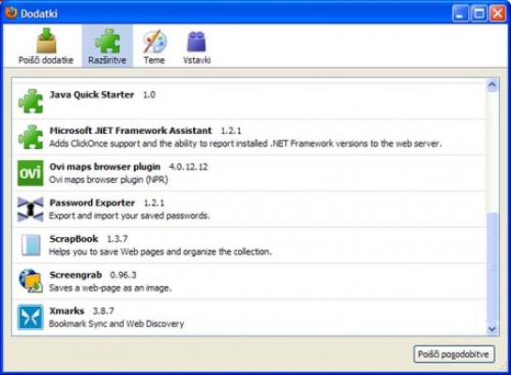The image size is (511, 375).
Task: Select the ScrapBook extension row
Action: (x=249, y=246)
